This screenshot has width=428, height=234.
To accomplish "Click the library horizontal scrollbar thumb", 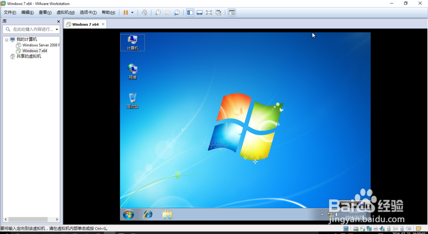I will tap(28, 219).
